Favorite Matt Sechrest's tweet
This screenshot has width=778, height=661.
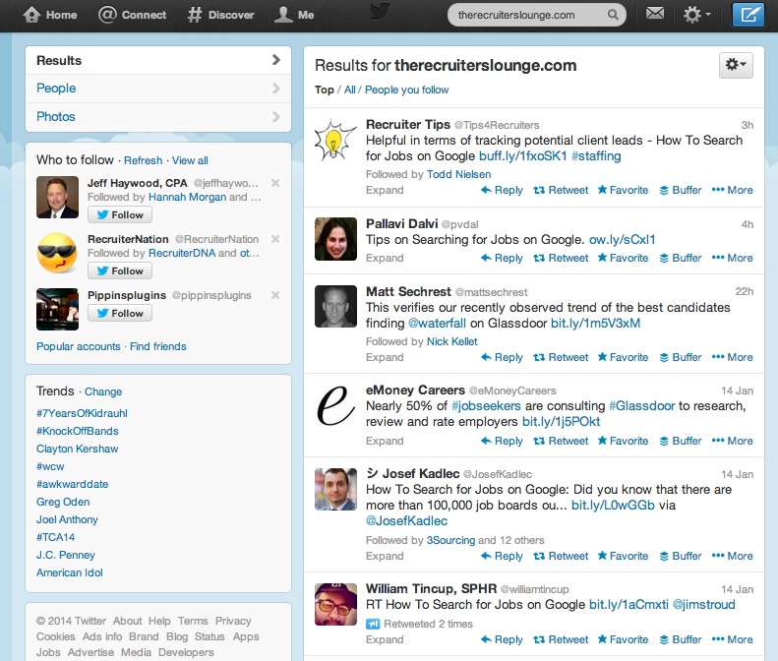tap(623, 357)
